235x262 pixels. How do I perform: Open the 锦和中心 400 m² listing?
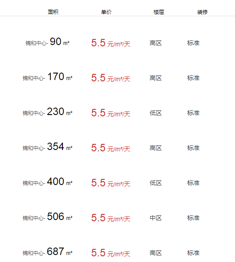pyautogui.click(x=48, y=182)
